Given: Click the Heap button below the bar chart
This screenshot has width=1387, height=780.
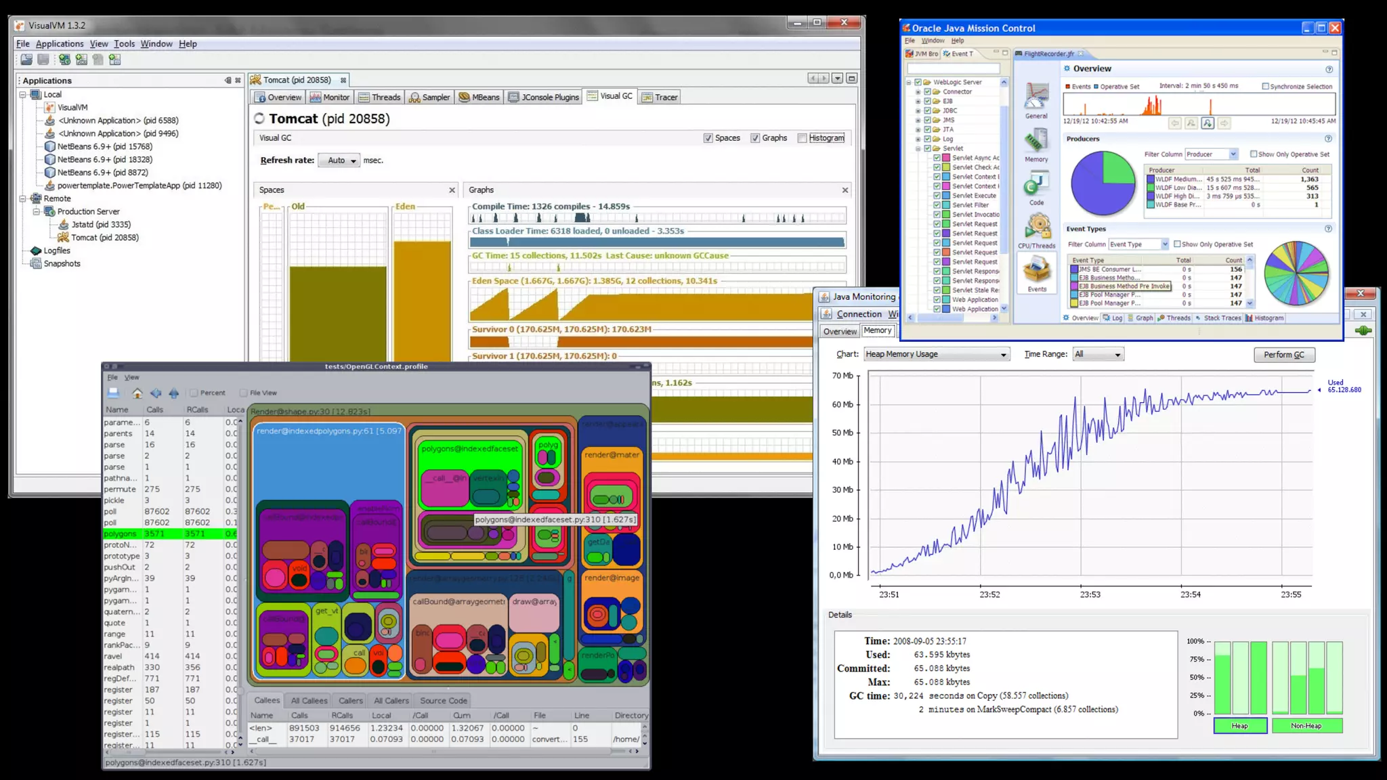Looking at the screenshot, I should coord(1240,726).
